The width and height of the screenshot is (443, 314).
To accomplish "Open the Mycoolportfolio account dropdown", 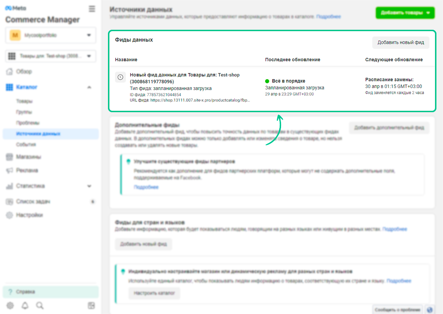I will [51, 35].
